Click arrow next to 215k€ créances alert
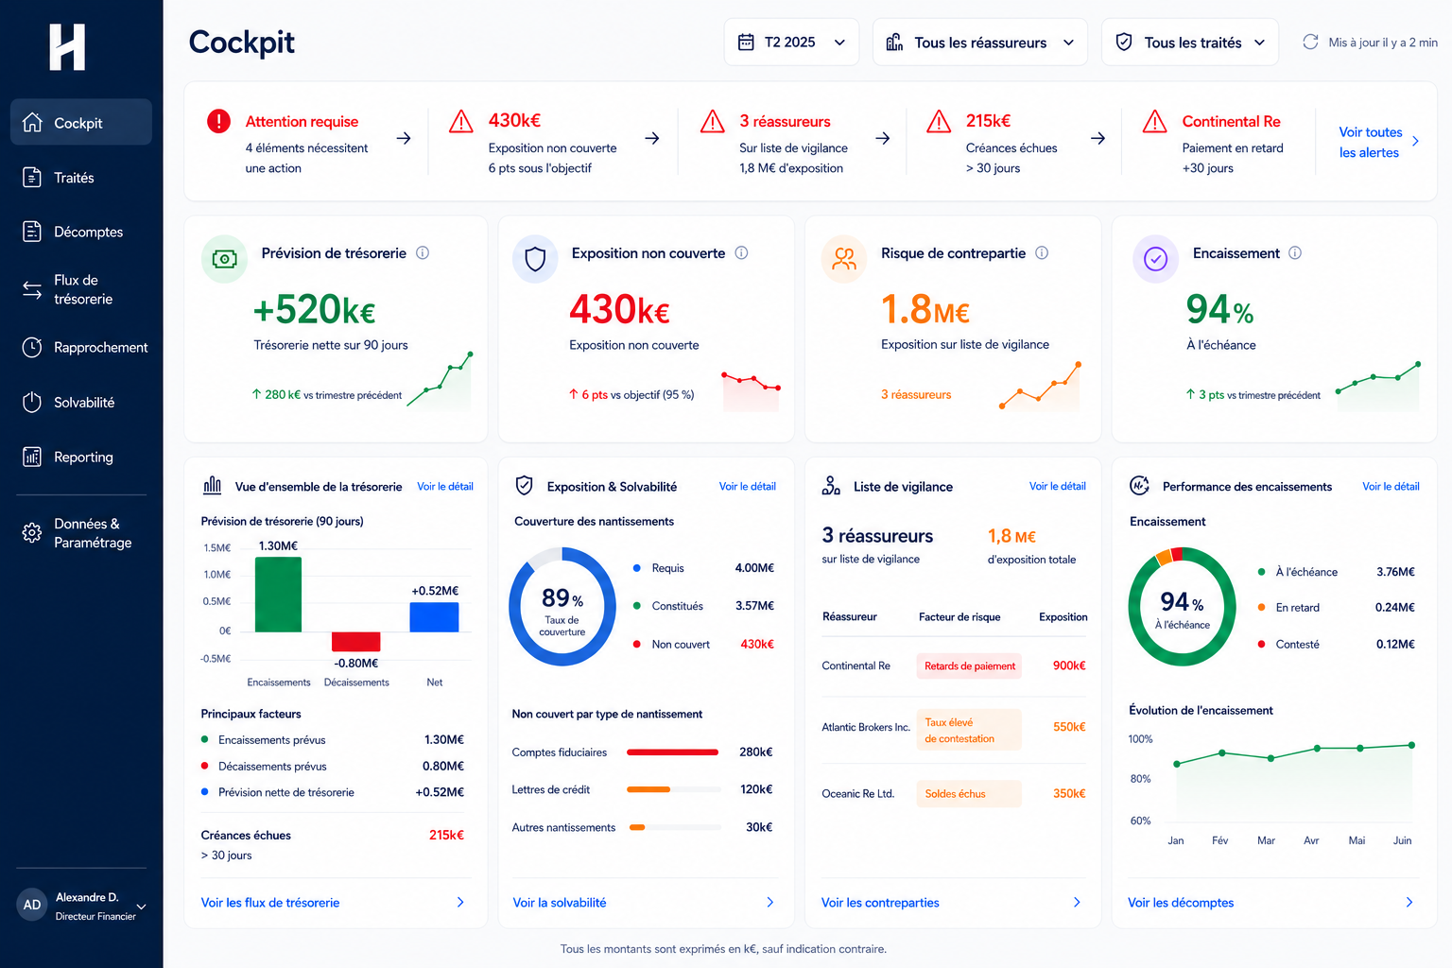 (1098, 138)
